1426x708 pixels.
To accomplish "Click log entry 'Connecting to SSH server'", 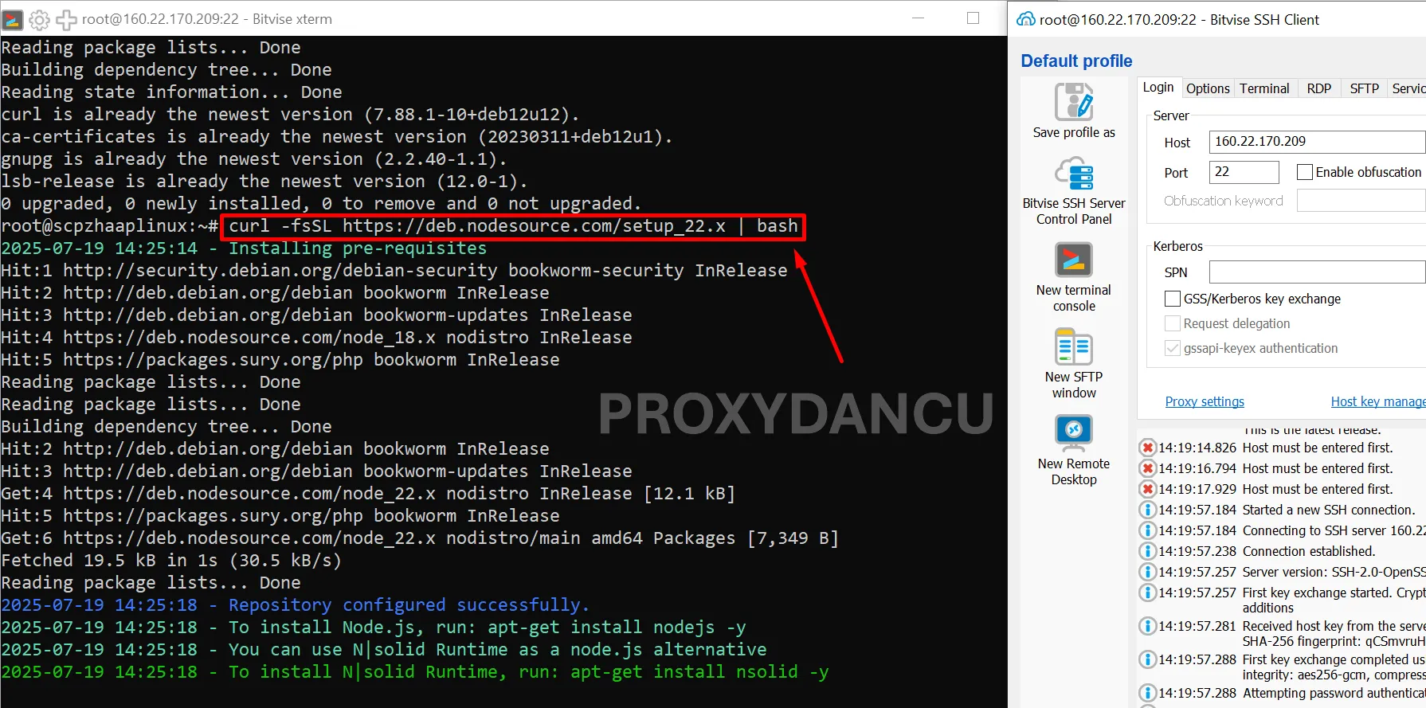I will [x=1334, y=530].
